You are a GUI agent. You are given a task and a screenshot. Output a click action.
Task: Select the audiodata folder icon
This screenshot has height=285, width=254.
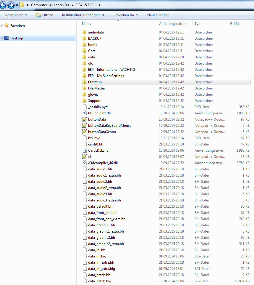pos(84,32)
